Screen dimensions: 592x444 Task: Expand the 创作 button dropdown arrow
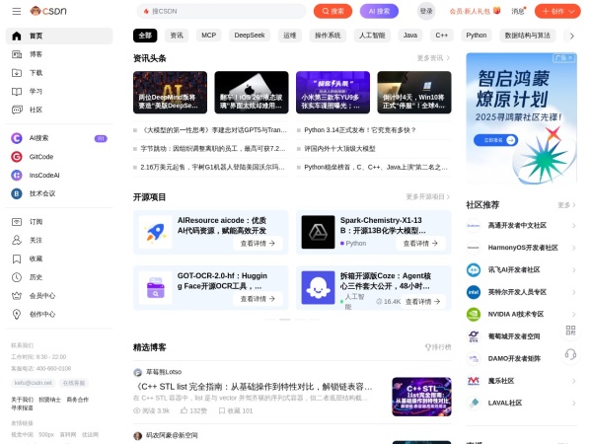(x=572, y=11)
